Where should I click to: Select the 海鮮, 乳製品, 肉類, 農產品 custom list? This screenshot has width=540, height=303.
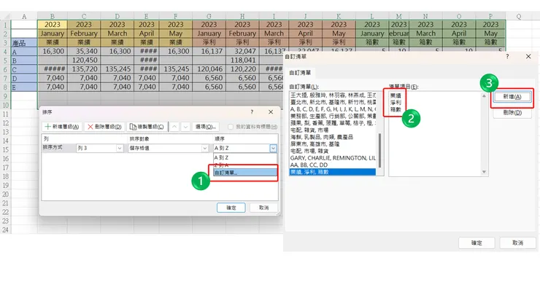(x=332, y=137)
